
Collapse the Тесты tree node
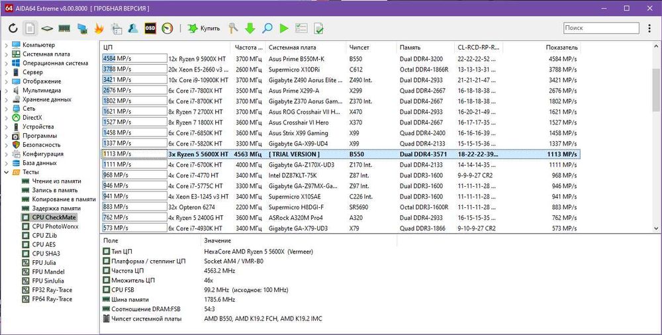pos(7,172)
